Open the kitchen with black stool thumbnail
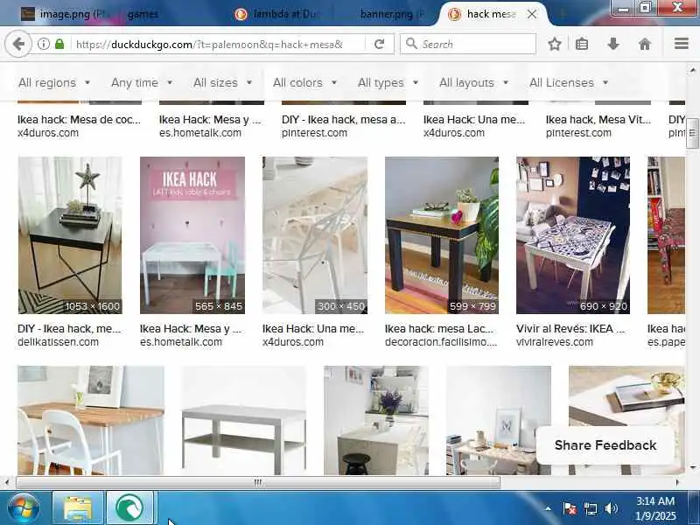700x525 pixels. click(x=376, y=421)
